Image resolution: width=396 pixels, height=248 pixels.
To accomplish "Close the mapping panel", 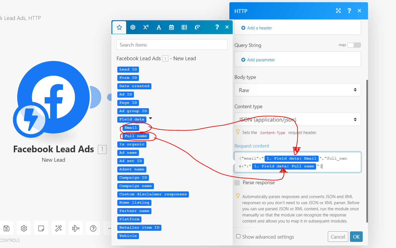I will tap(227, 27).
